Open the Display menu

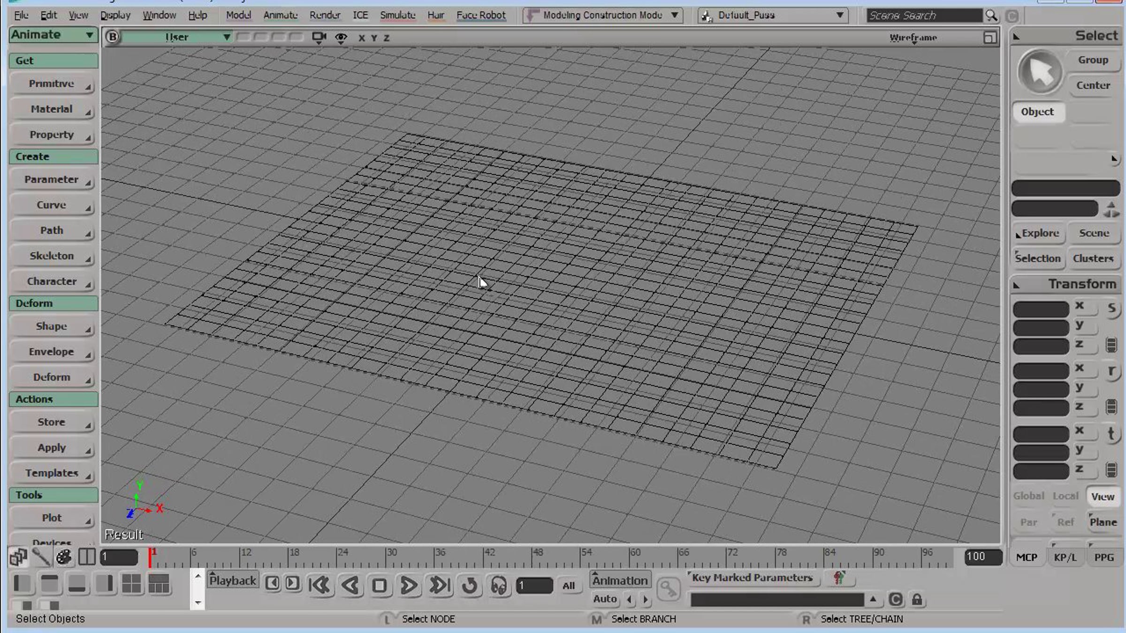click(115, 15)
